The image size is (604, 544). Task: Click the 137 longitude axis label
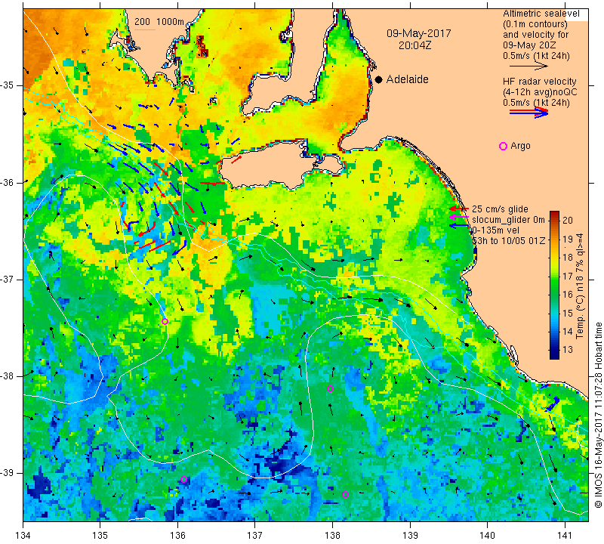tap(255, 536)
